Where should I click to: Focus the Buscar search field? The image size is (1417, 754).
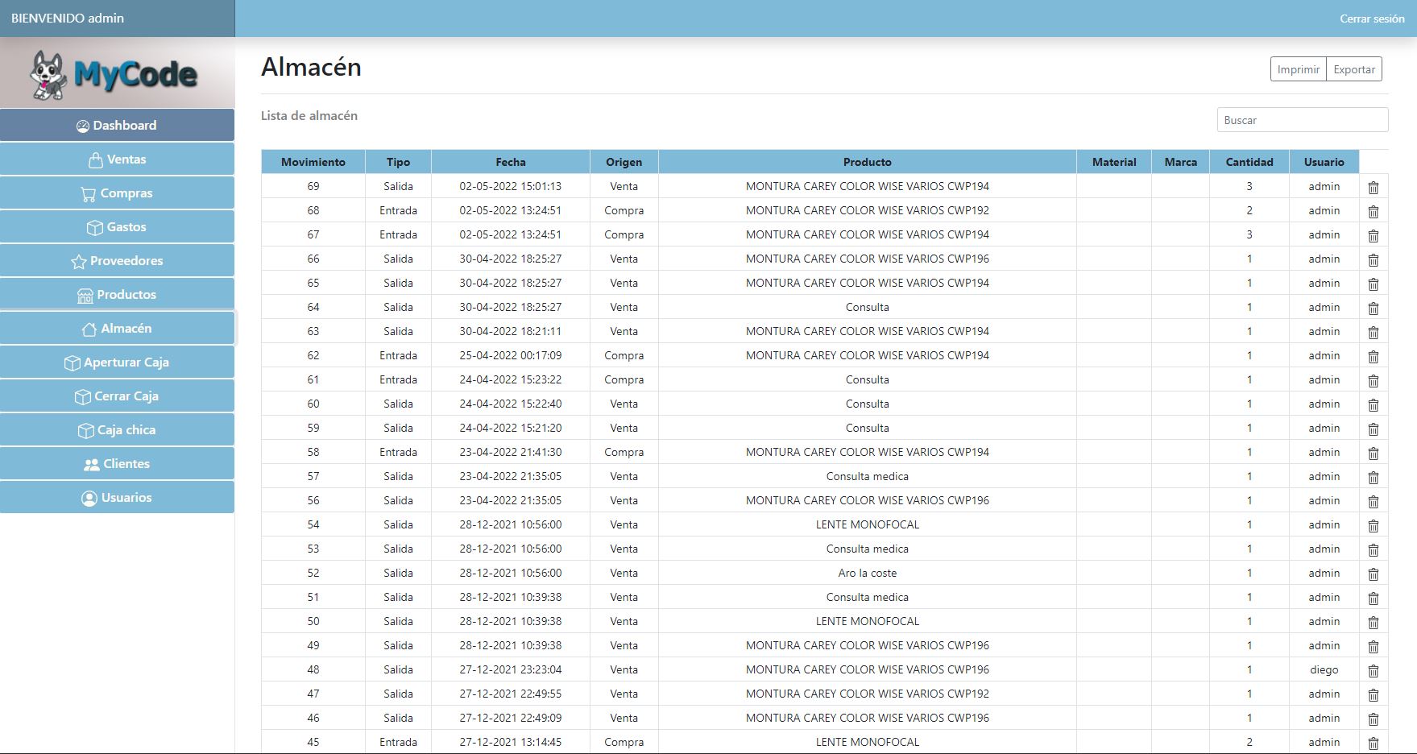point(1303,120)
